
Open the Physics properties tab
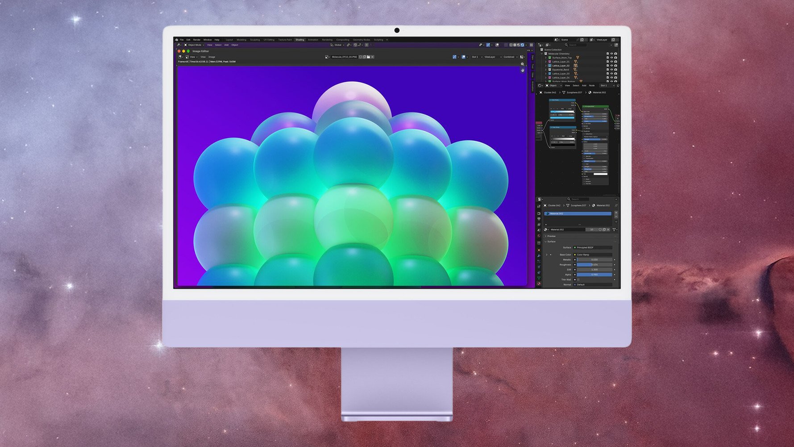539,267
